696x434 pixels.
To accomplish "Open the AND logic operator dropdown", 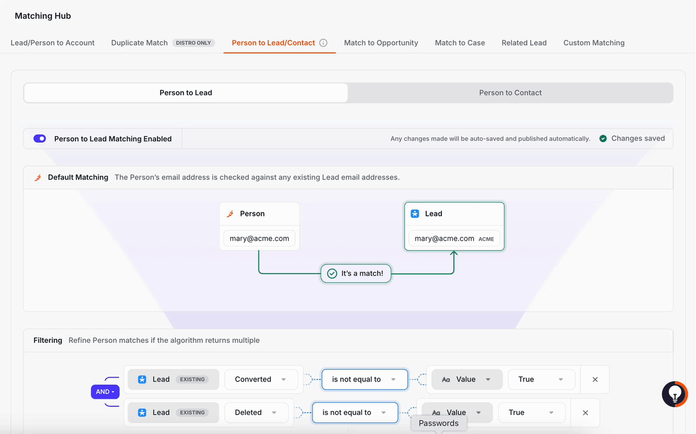I will coord(105,392).
